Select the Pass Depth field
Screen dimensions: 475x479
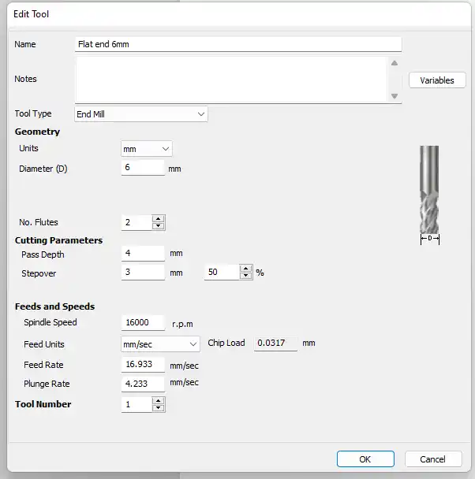(143, 254)
